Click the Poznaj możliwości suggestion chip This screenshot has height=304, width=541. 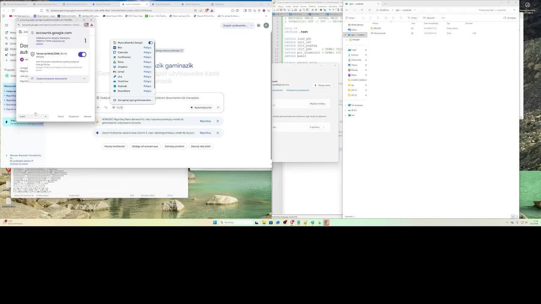tap(115, 146)
